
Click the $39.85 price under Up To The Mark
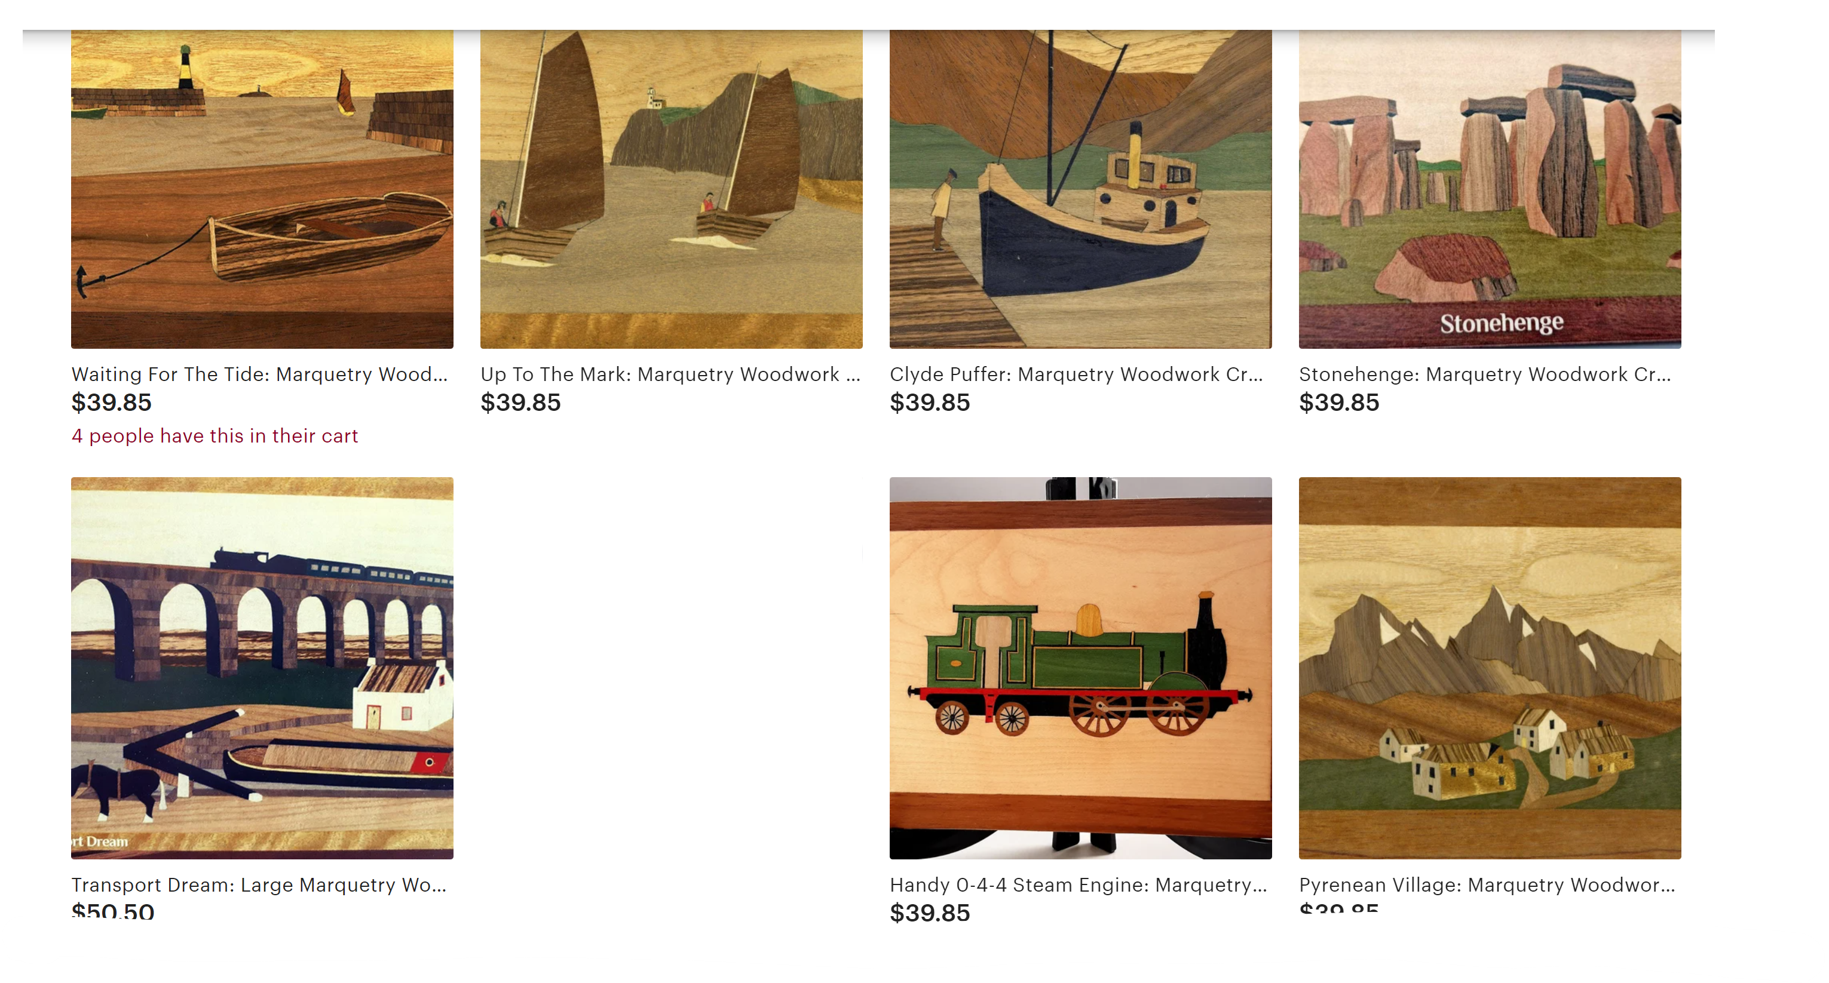click(x=521, y=403)
